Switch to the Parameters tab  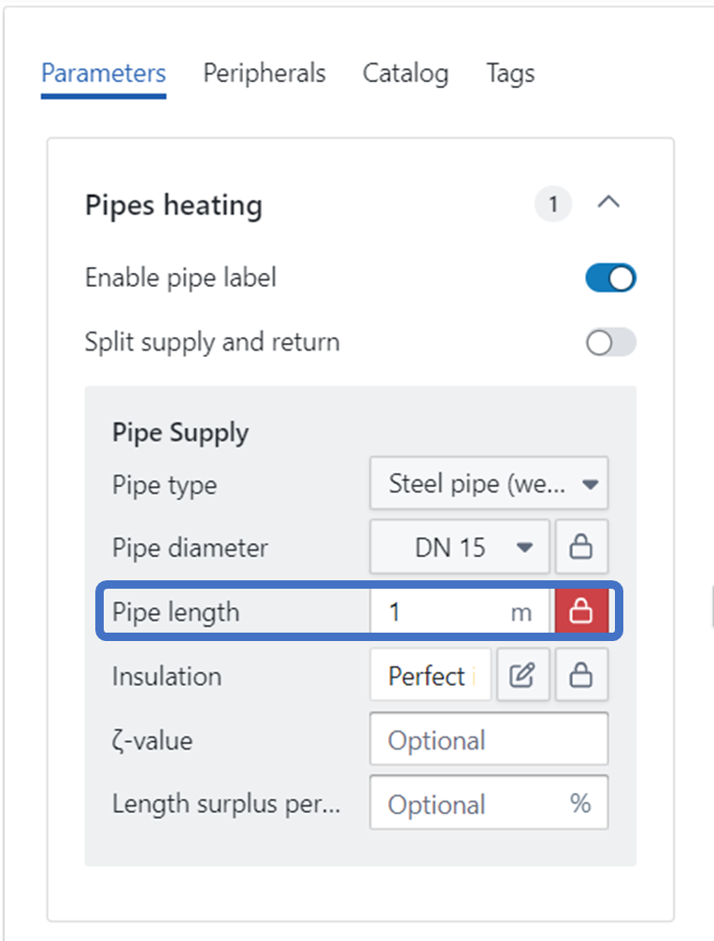pos(104,74)
